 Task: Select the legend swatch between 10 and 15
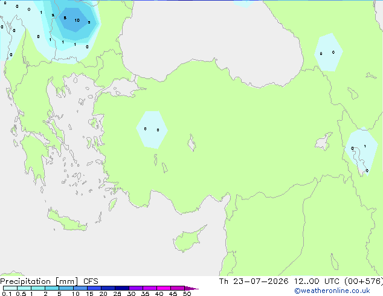(x=80, y=288)
